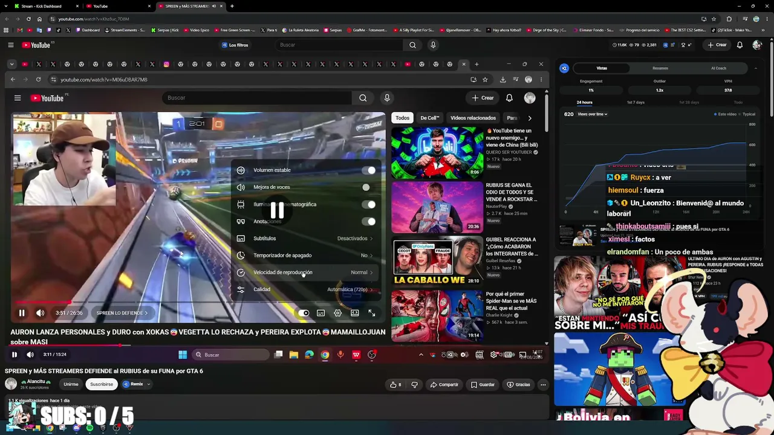Image resolution: width=774 pixels, height=435 pixels.
Task: Enter fullscreen on the inner player
Action: (372, 313)
